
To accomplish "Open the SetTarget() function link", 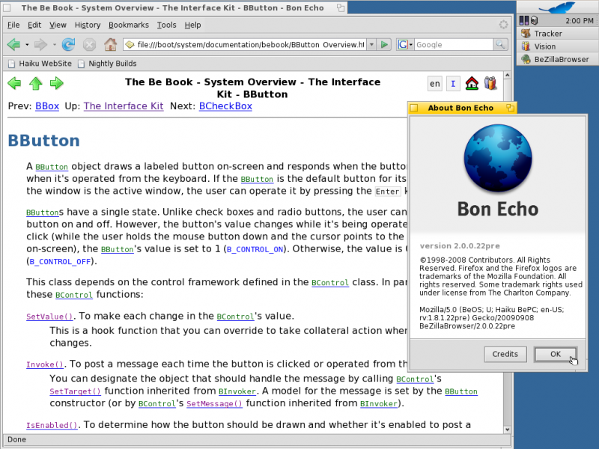I will (x=76, y=391).
